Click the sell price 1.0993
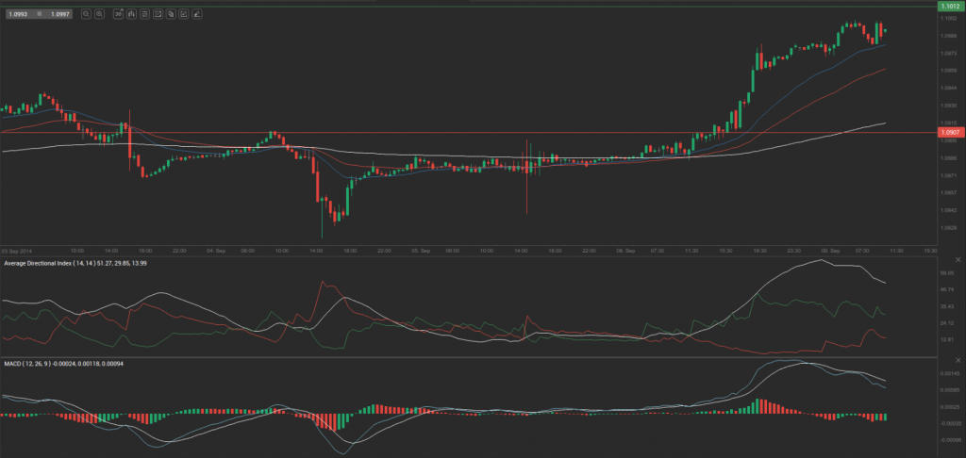The image size is (966, 458). coord(18,14)
